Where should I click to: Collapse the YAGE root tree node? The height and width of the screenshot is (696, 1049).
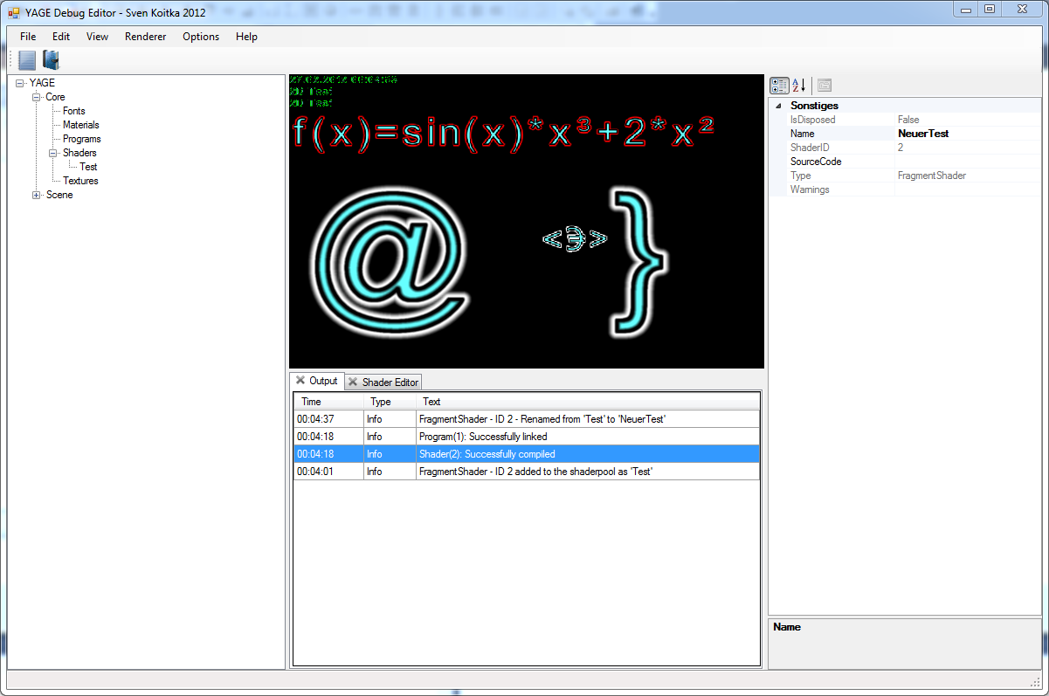(x=19, y=83)
